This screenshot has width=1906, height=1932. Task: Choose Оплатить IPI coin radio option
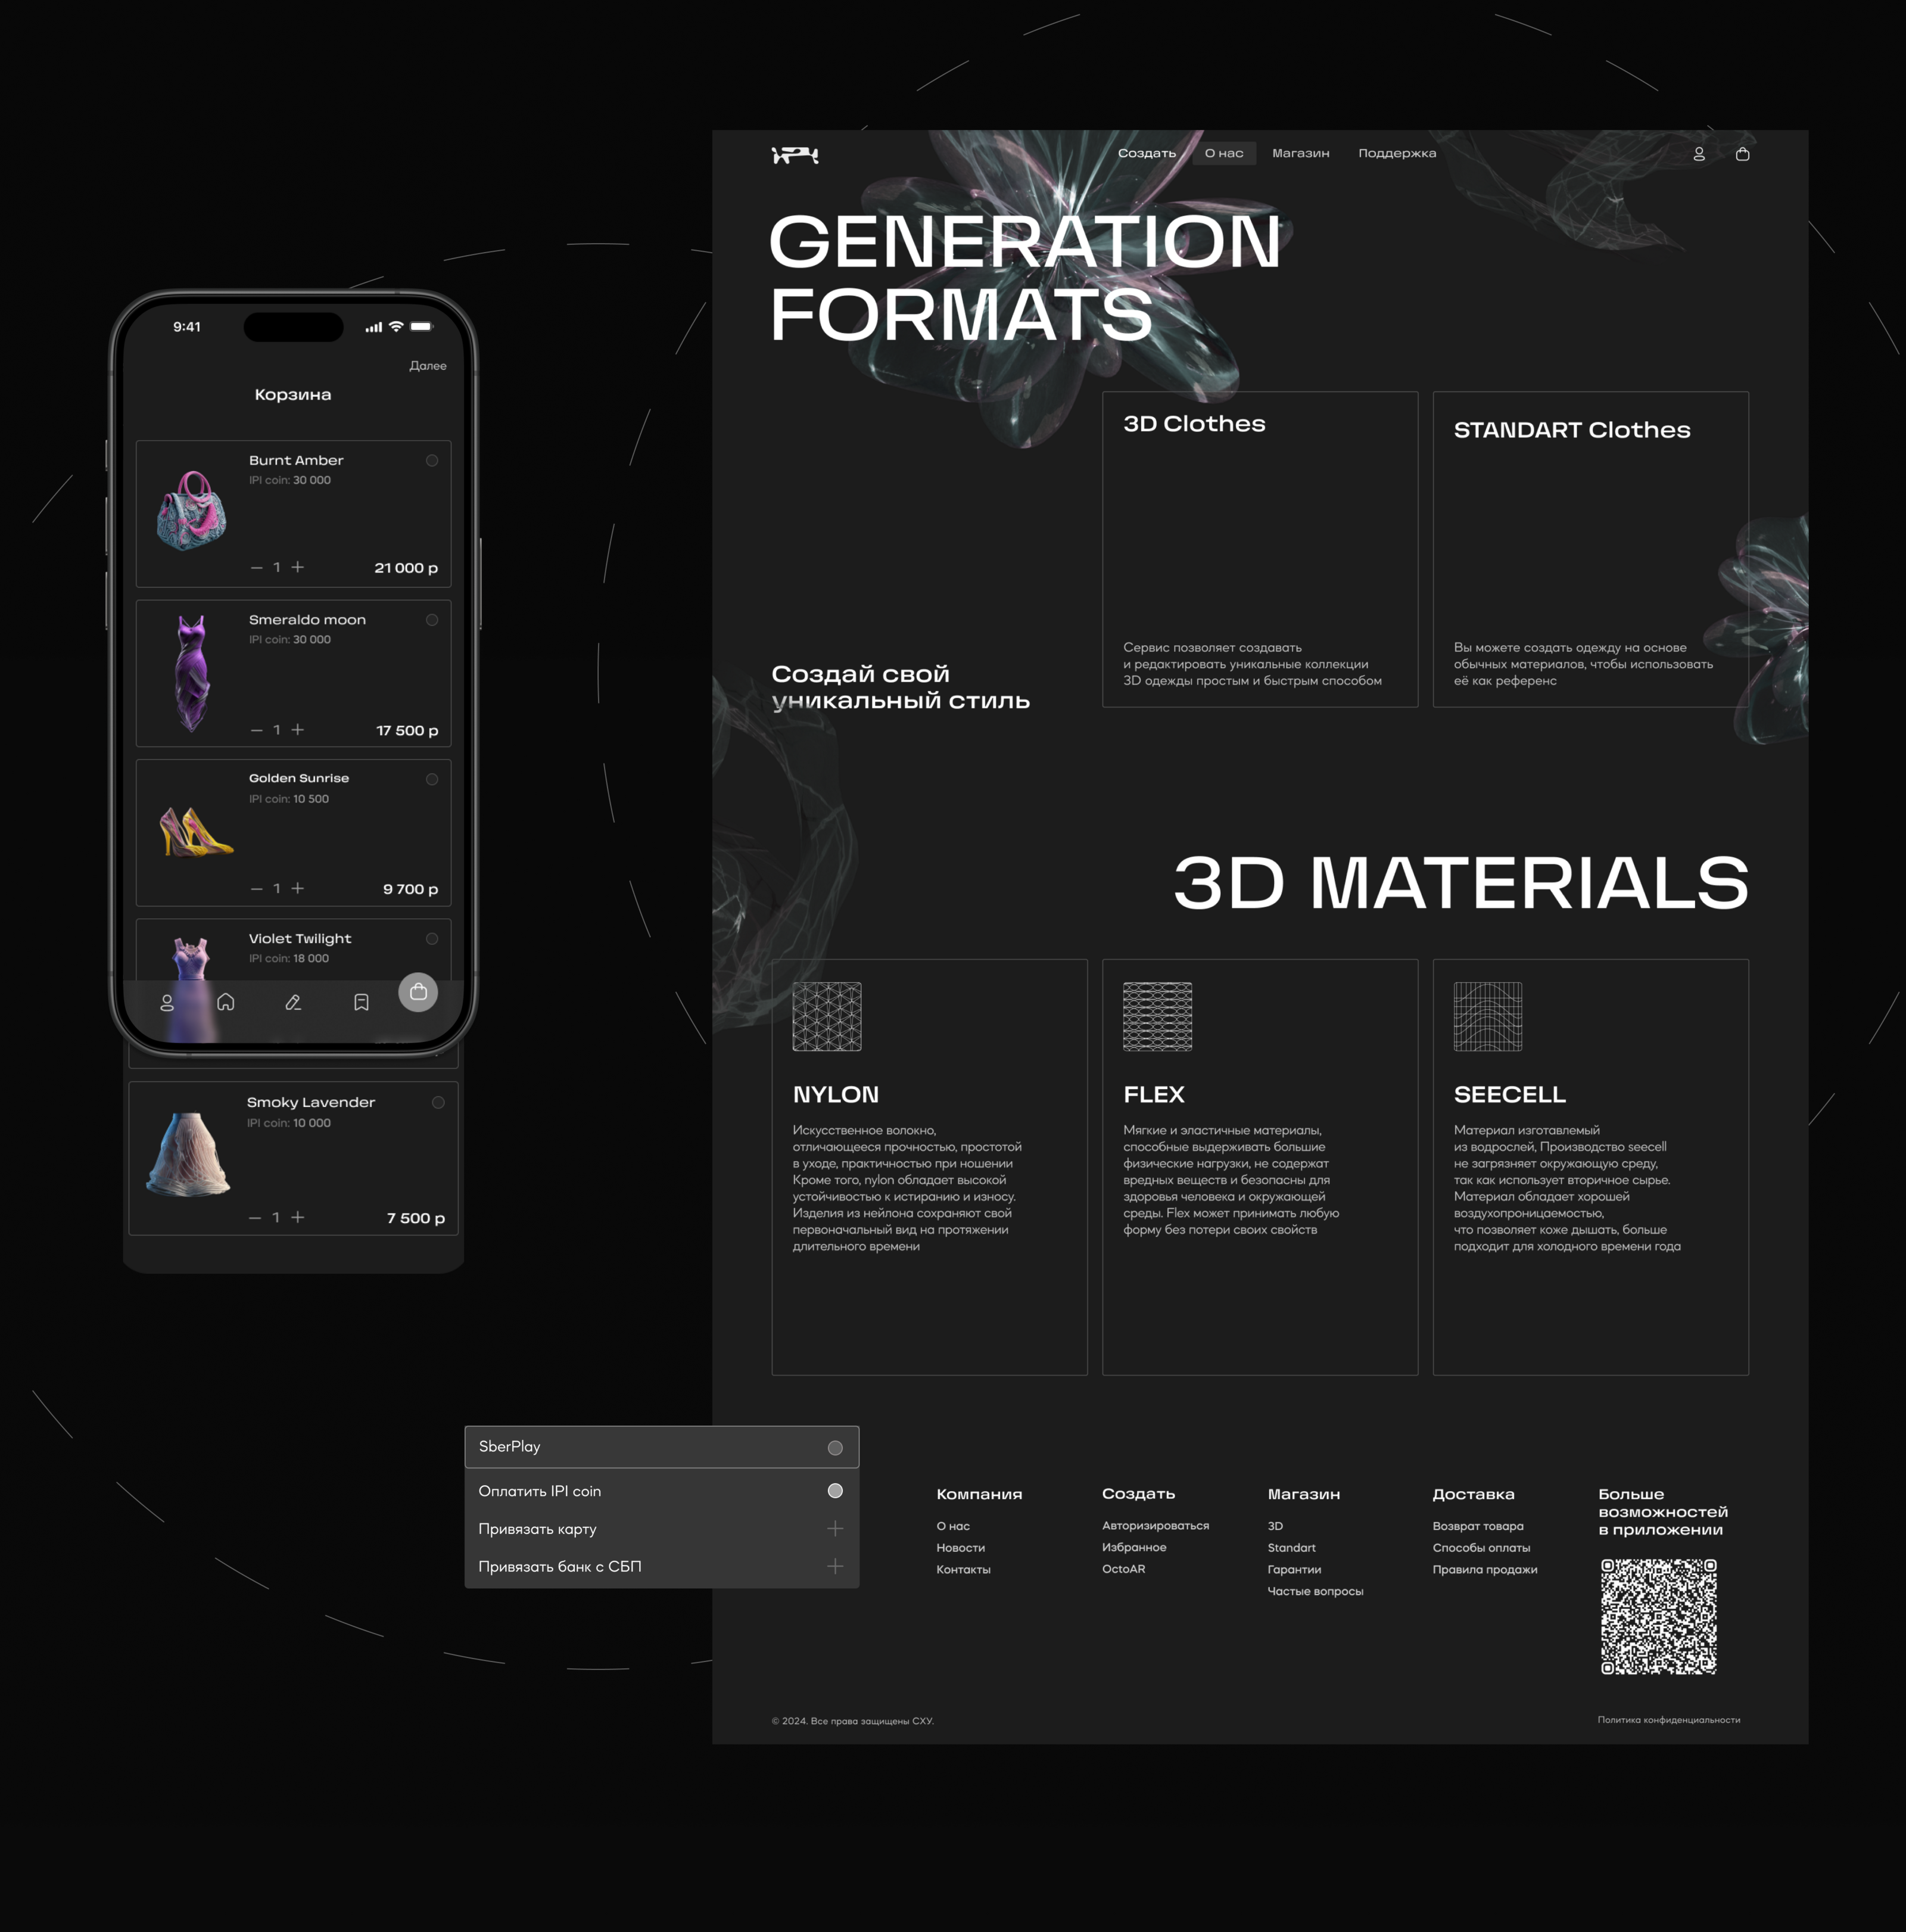pos(835,1491)
